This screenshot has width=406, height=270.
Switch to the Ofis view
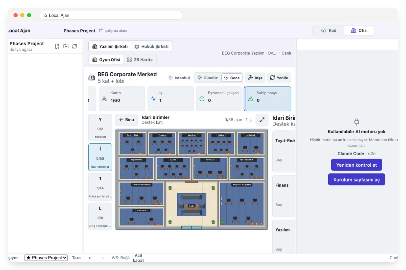click(359, 30)
